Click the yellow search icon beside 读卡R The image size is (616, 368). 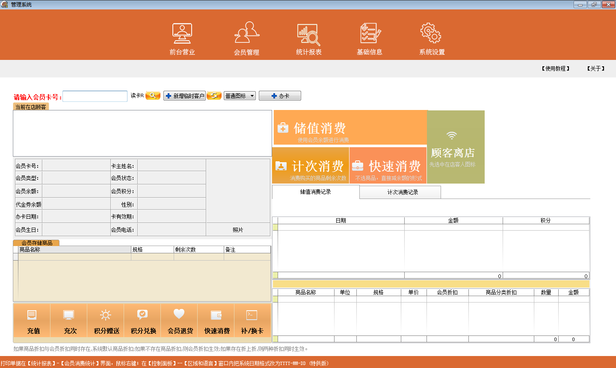[153, 95]
